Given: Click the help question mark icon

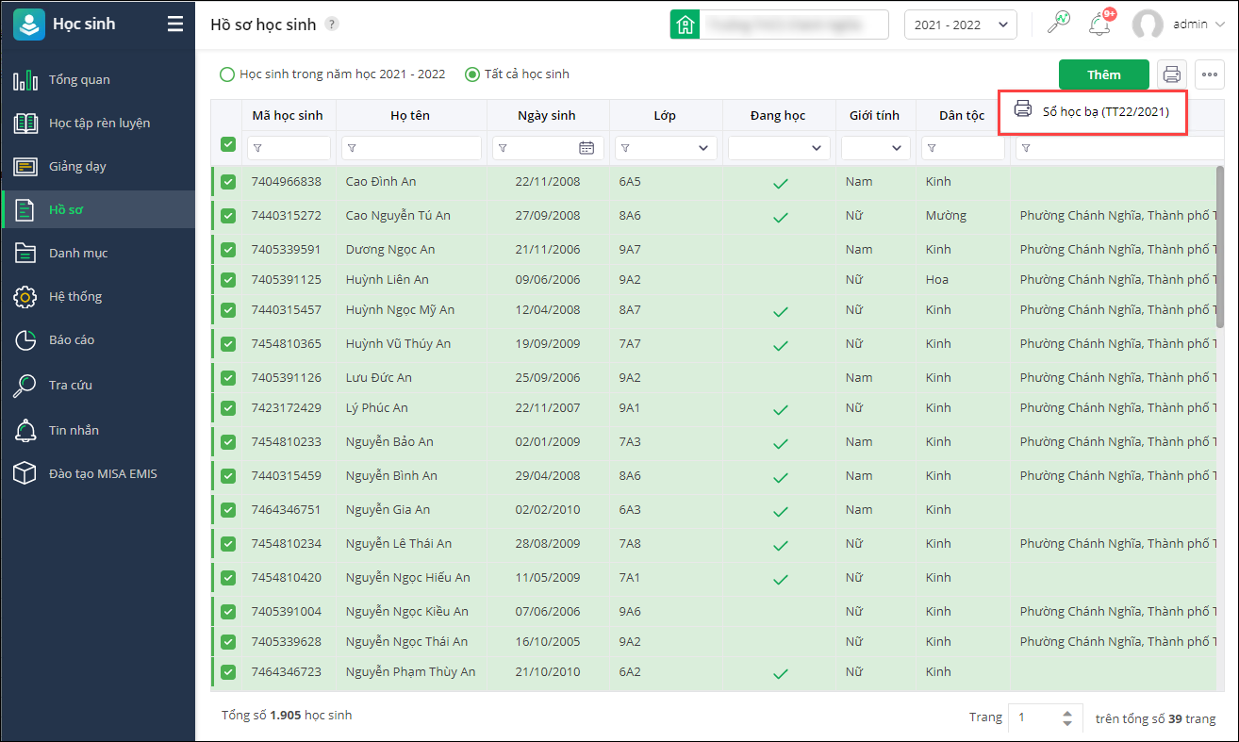Looking at the screenshot, I should coord(332,25).
